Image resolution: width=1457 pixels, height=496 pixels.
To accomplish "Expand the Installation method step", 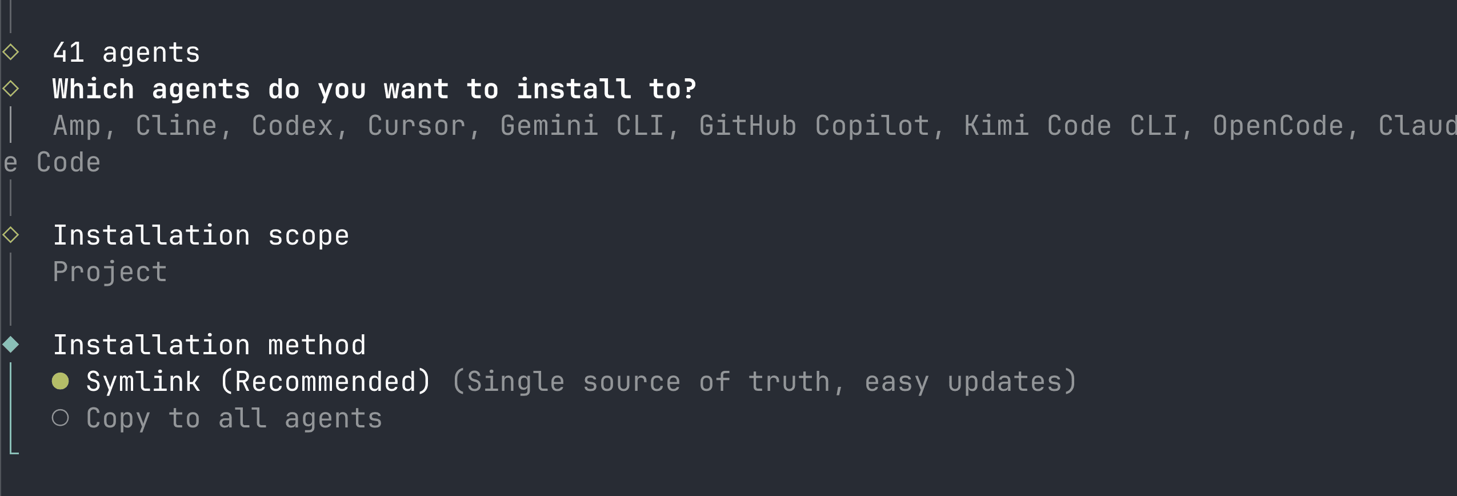I will coord(210,343).
